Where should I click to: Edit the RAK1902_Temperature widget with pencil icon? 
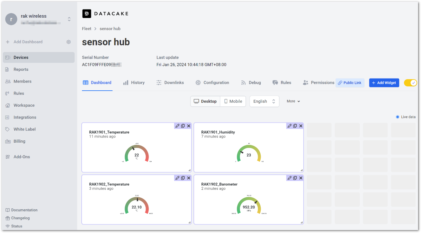point(177,178)
